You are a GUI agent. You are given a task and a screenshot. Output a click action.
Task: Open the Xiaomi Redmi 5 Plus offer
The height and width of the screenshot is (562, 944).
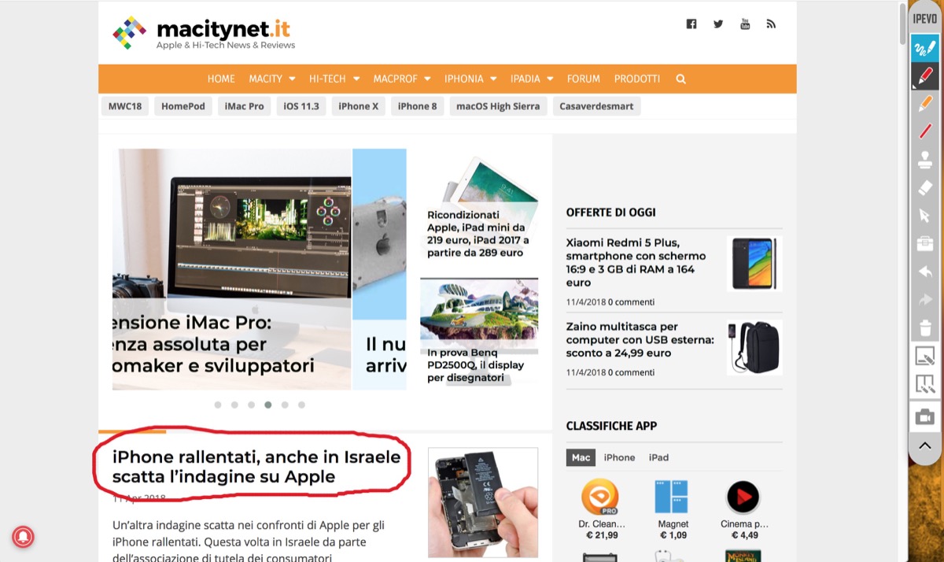636,262
